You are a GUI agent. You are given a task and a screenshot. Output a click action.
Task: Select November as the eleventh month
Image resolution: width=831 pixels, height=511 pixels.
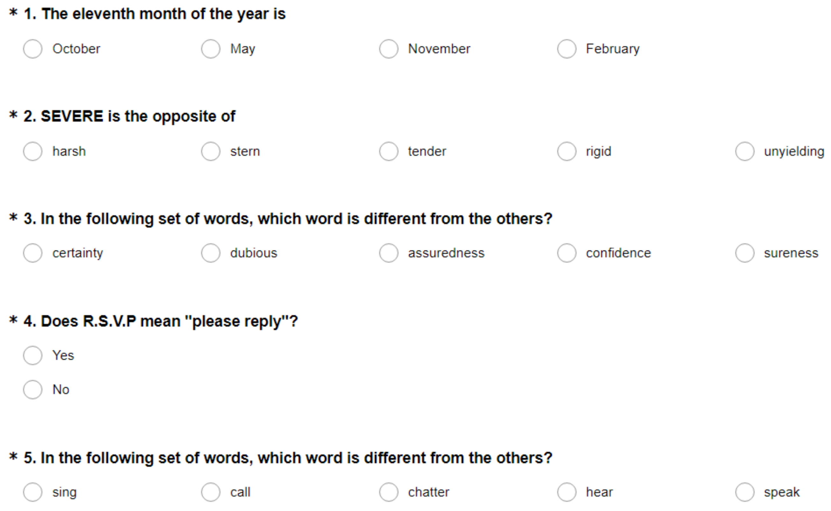point(389,49)
